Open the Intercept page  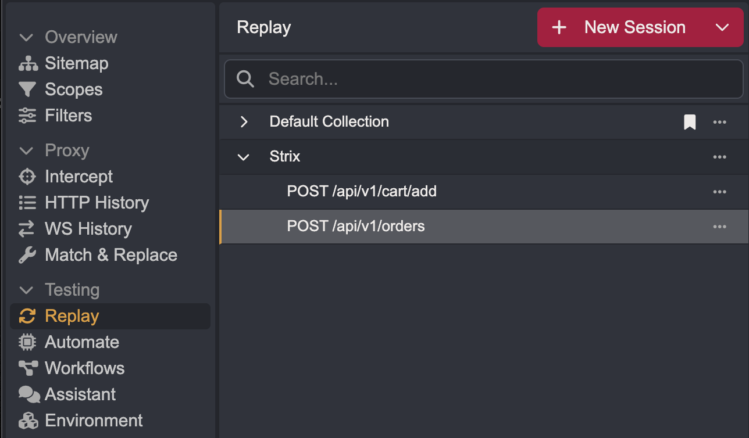coord(79,177)
